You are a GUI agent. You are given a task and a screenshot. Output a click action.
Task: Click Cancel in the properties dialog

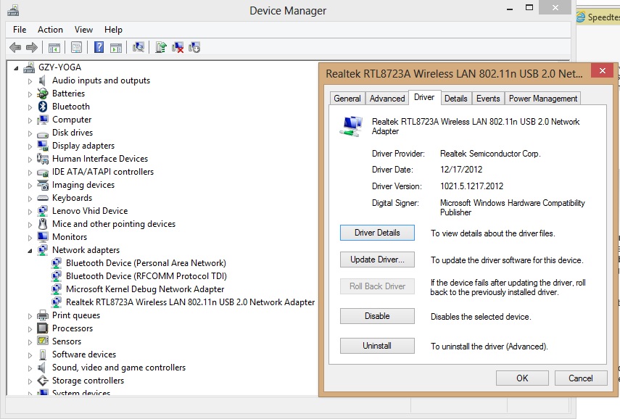(x=581, y=378)
